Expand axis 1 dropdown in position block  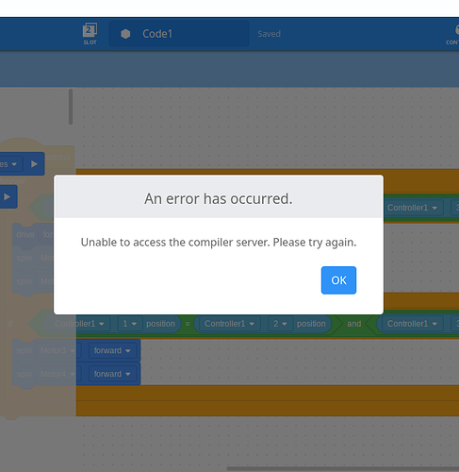pos(129,324)
